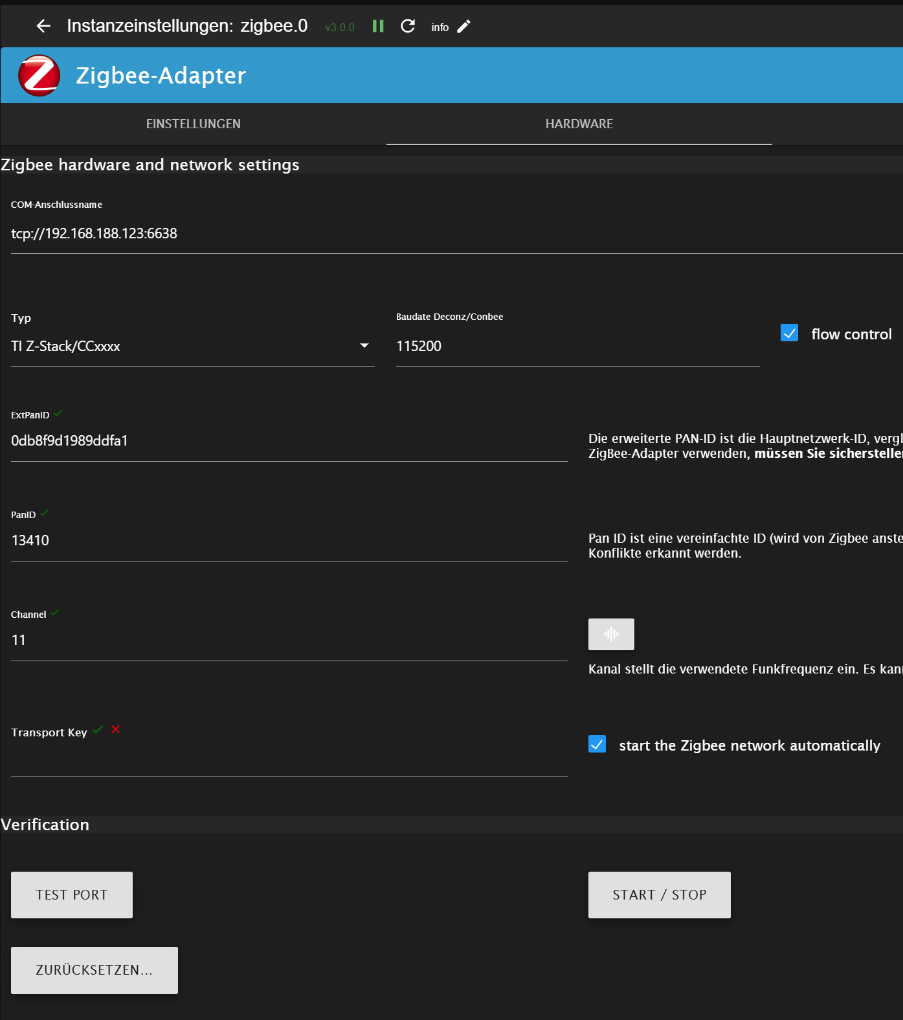Select the Hardware tab

(579, 124)
